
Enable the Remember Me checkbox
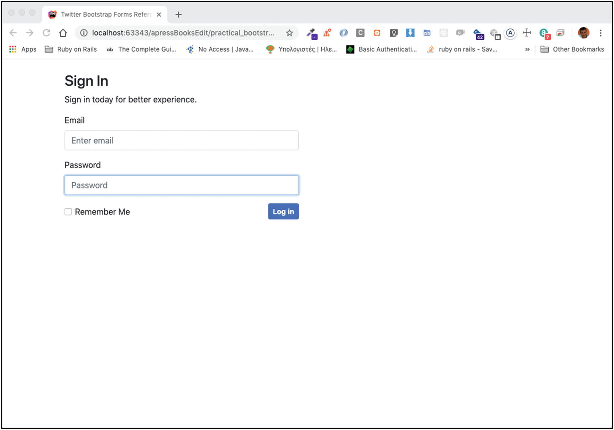coord(68,212)
